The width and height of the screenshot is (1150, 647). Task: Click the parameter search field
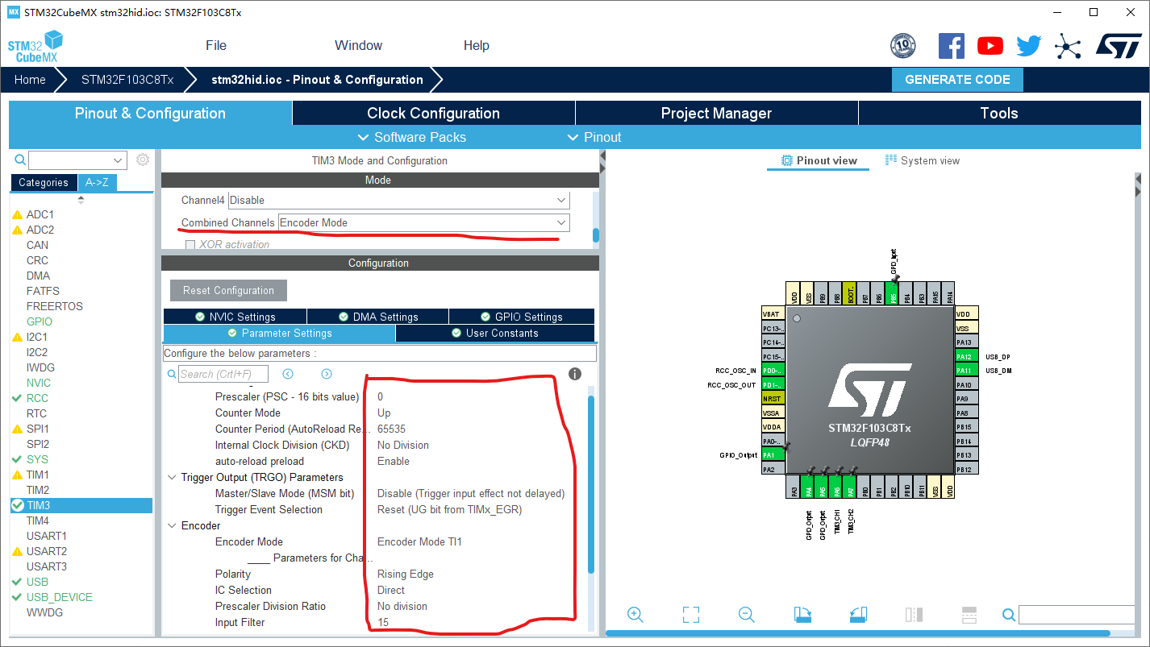click(223, 374)
